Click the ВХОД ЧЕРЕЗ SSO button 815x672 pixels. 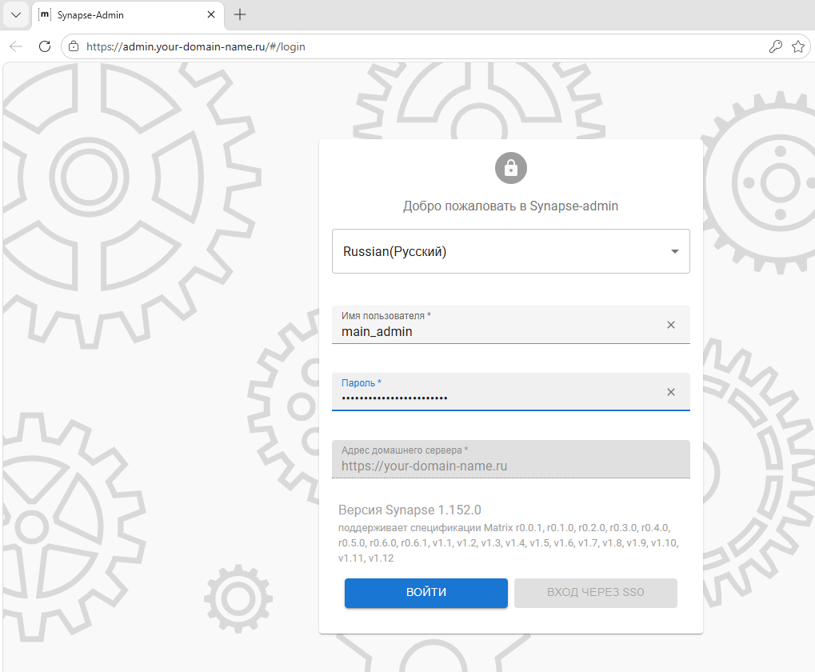pyautogui.click(x=596, y=593)
